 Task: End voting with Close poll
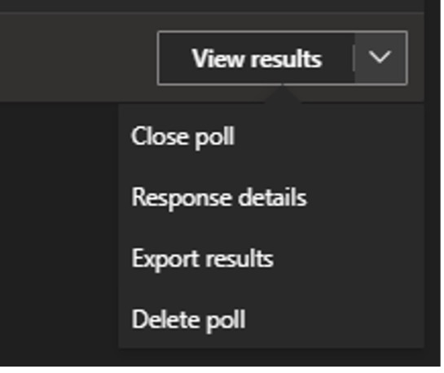click(271, 136)
